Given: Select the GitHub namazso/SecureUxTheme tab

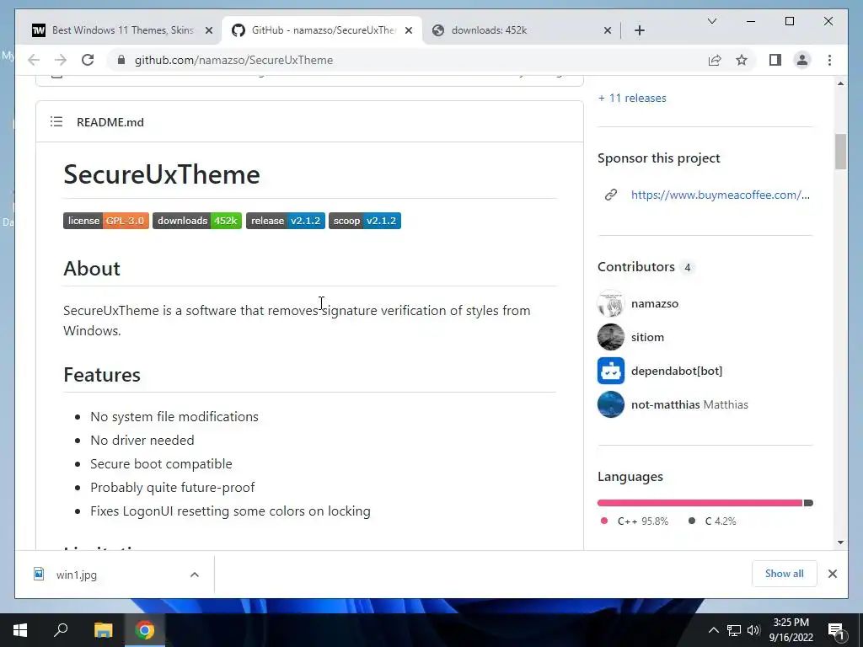Looking at the screenshot, I should click(x=322, y=30).
